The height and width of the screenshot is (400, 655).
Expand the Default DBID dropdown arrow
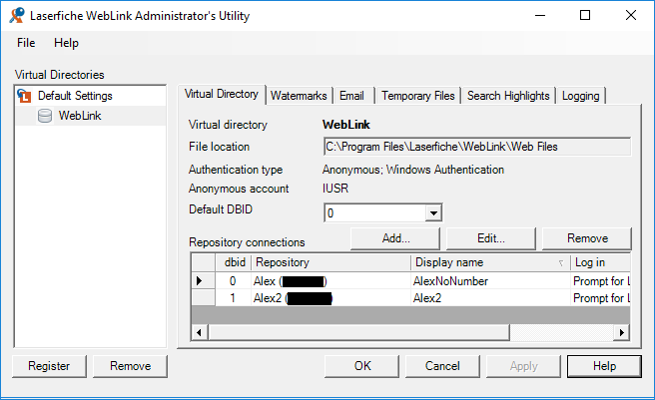pyautogui.click(x=433, y=213)
